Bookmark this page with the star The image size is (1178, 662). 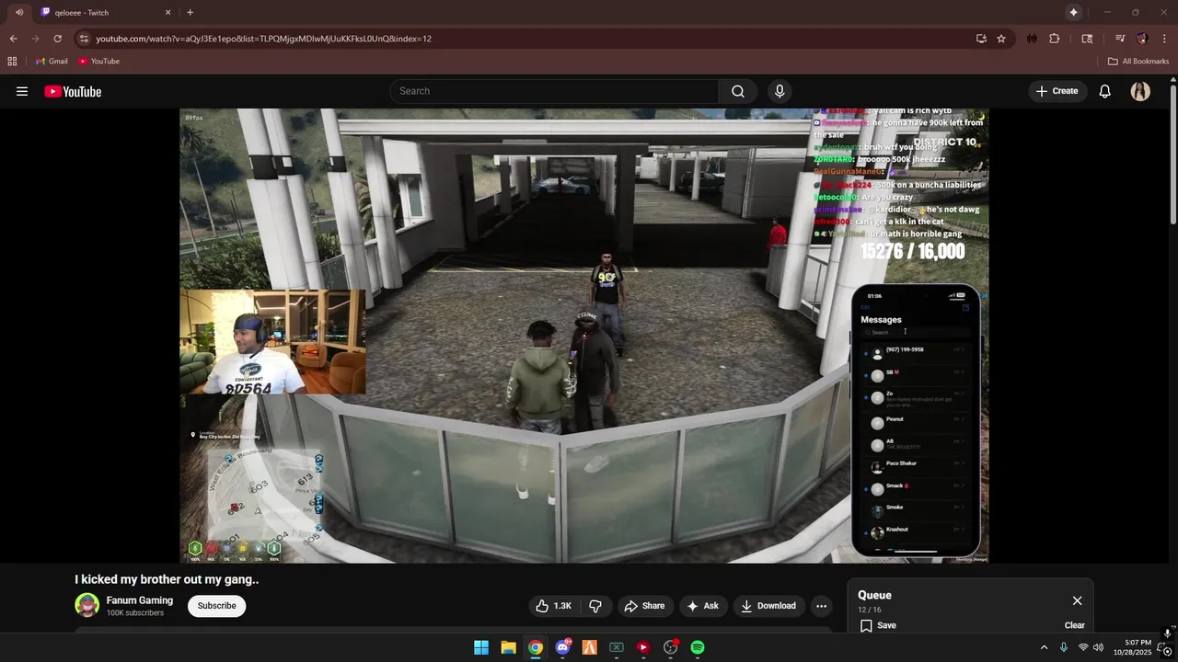(1001, 39)
